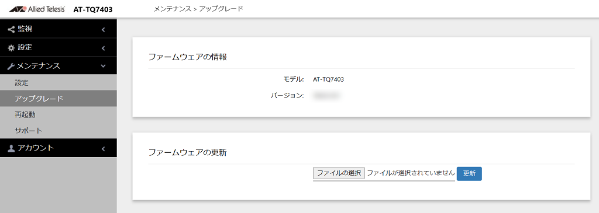This screenshot has height=213, width=599.
Task: Click the アカウント menu label
Action: click(x=36, y=148)
